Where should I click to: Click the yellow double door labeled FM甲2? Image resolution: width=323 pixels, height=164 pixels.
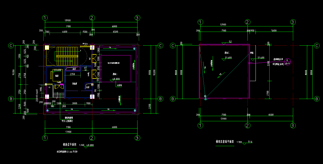coord(60,87)
